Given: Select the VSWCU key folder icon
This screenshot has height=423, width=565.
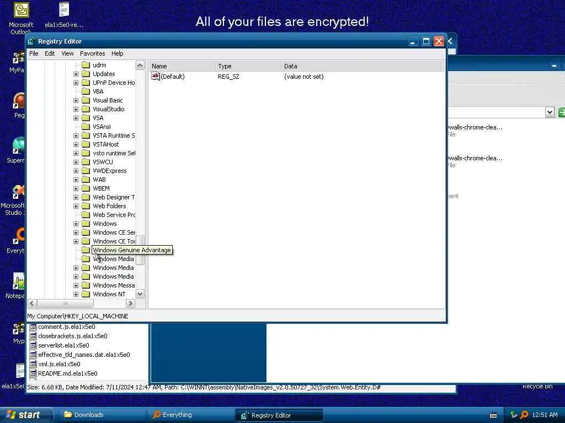Looking at the screenshot, I should 86,162.
